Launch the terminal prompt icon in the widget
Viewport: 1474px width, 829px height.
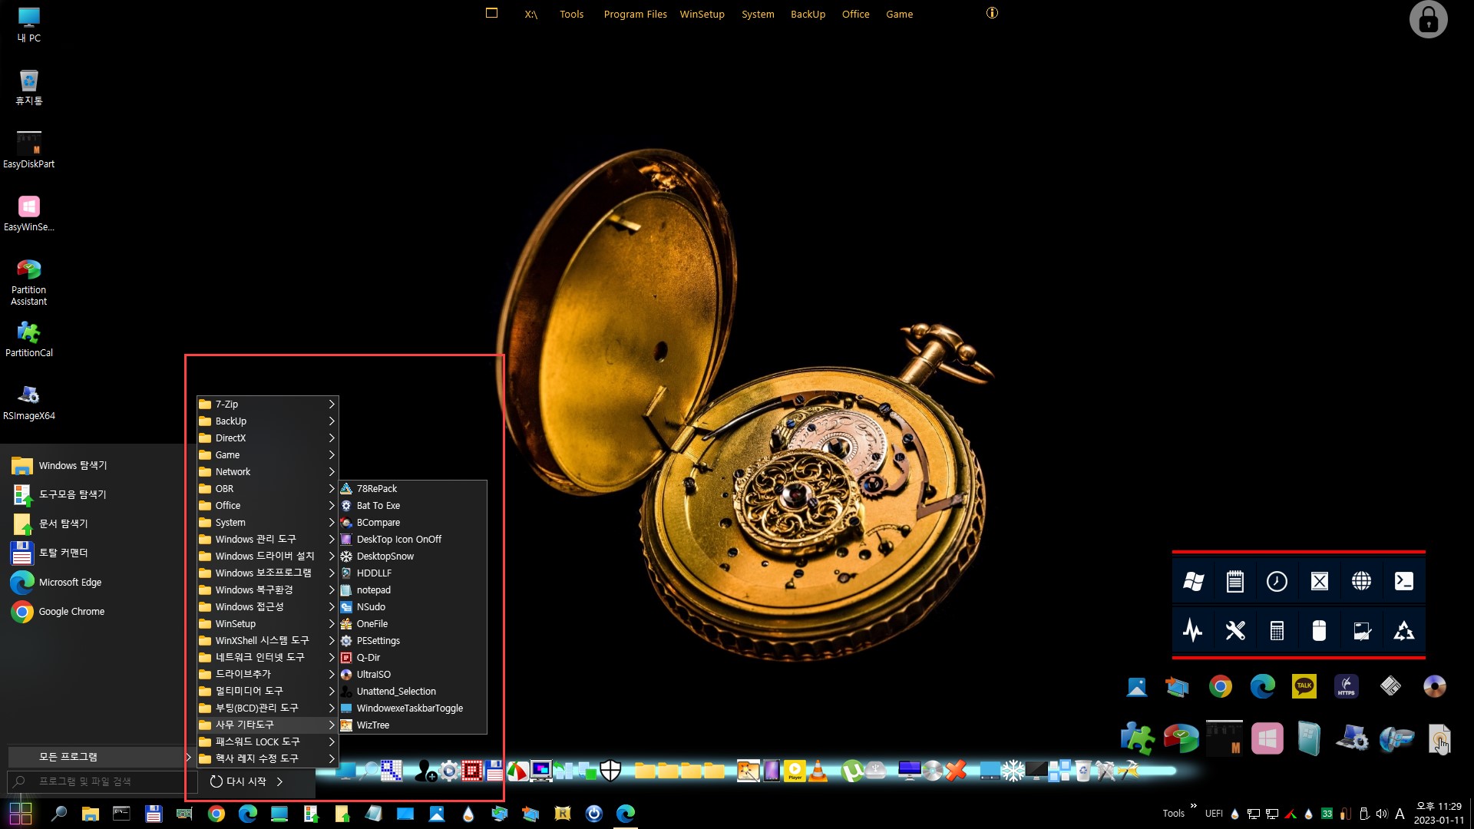tap(1403, 582)
